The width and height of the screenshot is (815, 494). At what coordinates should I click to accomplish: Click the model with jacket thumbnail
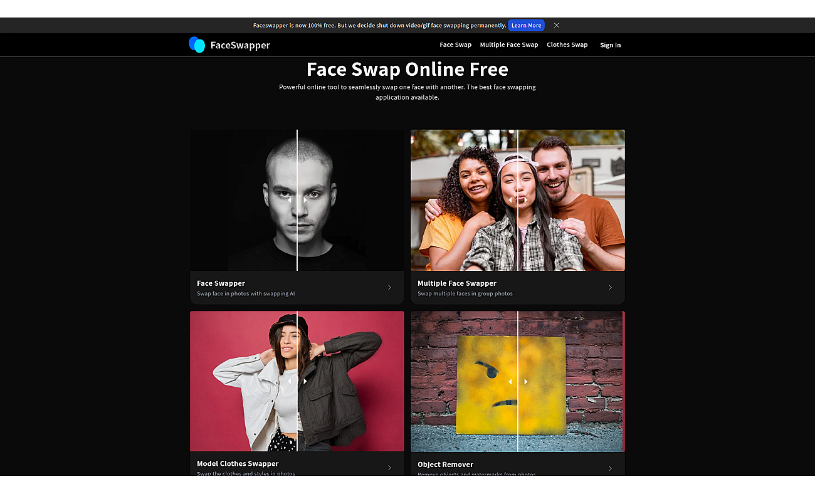click(x=297, y=381)
